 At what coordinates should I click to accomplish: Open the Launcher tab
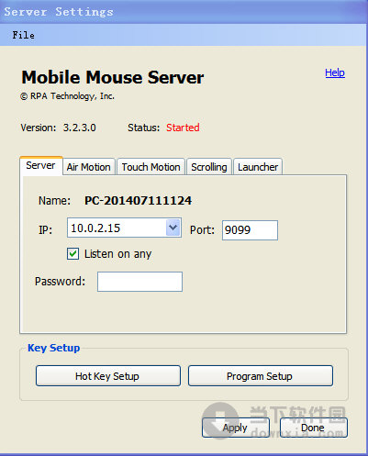coord(258,167)
